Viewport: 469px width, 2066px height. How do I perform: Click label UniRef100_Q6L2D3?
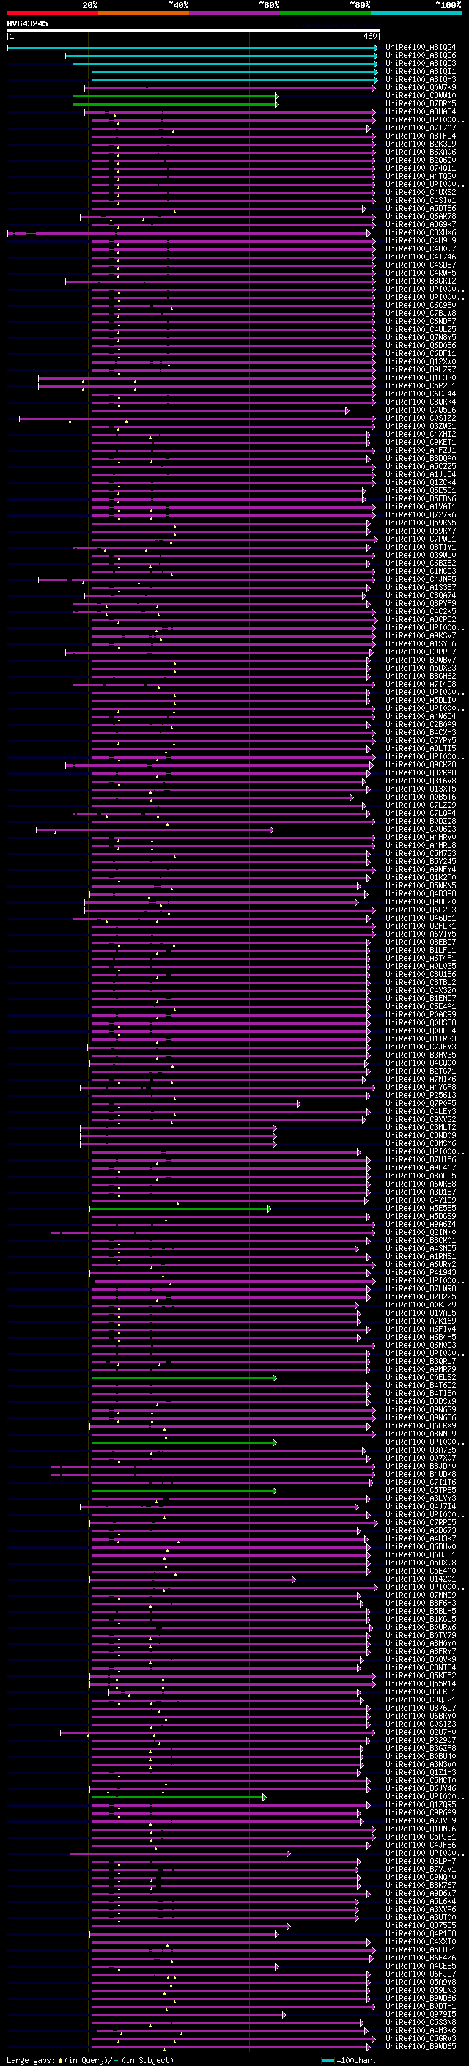pyautogui.click(x=421, y=910)
